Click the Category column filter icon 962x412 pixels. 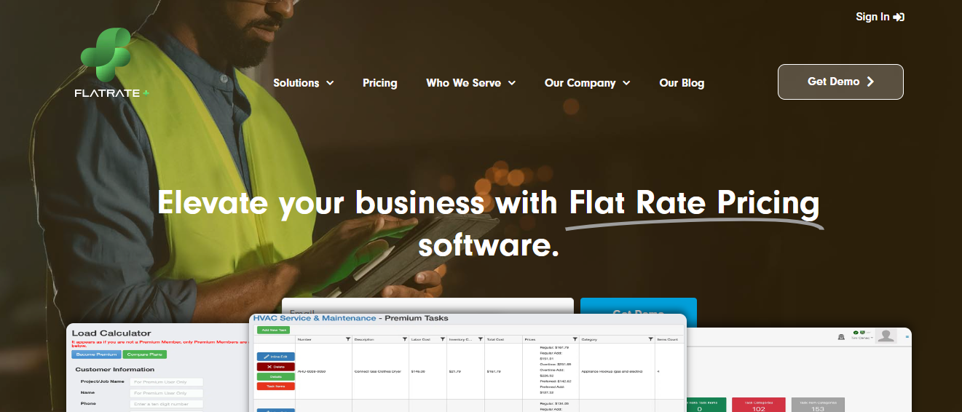click(650, 339)
